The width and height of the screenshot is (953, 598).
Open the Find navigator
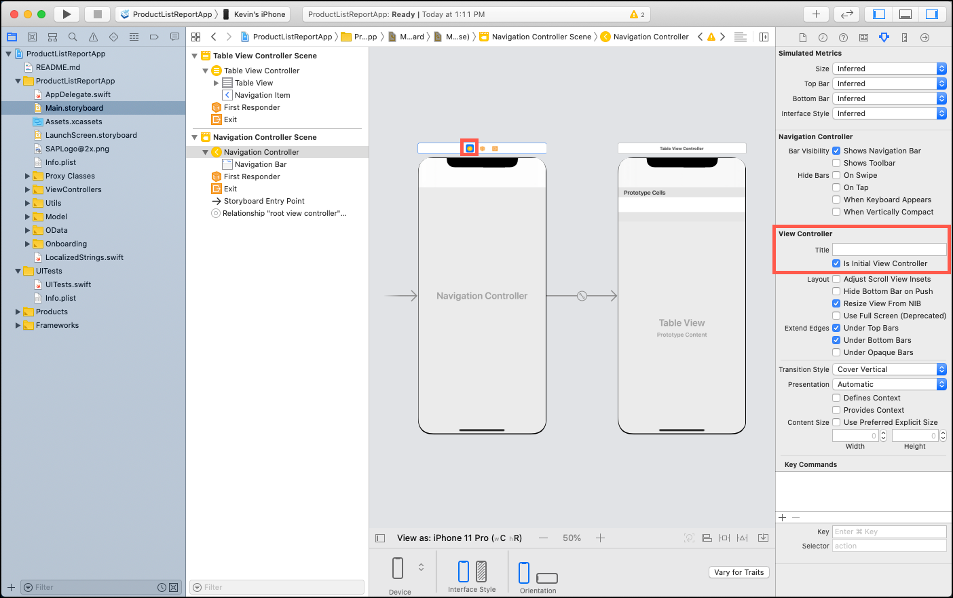coord(73,37)
